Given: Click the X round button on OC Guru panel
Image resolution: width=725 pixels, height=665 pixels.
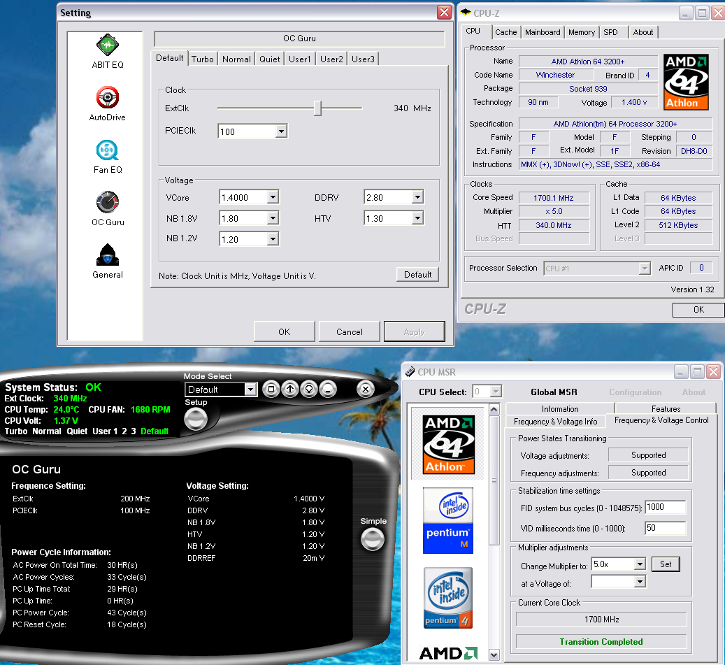Looking at the screenshot, I should tap(365, 389).
